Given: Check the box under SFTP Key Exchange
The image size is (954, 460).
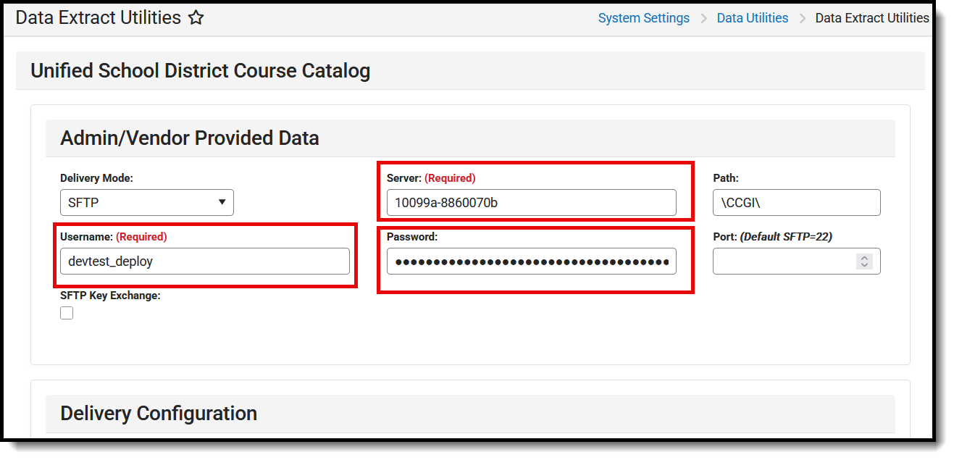Looking at the screenshot, I should [x=66, y=312].
